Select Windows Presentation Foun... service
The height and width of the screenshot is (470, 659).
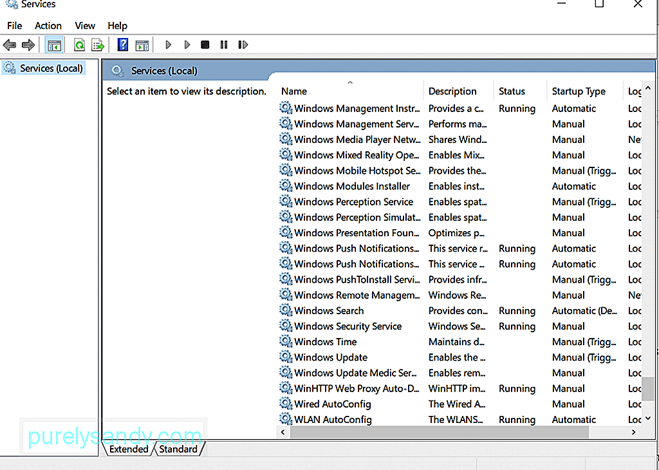pos(459,233)
